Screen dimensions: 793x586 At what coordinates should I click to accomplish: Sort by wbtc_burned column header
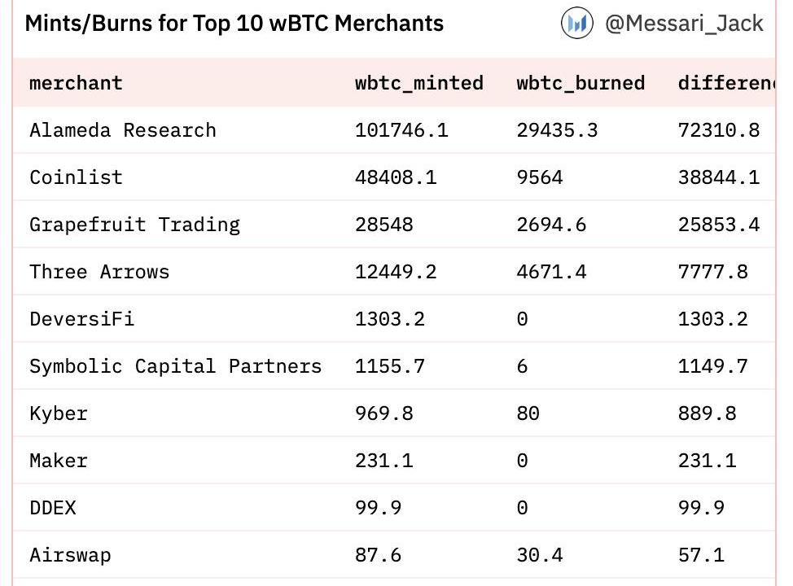pos(580,83)
